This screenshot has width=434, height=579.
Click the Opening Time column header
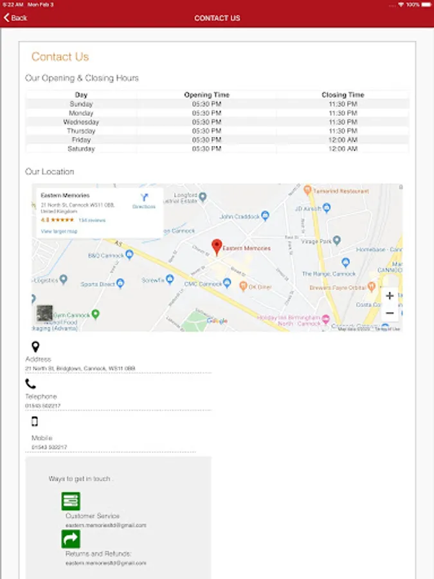point(206,95)
